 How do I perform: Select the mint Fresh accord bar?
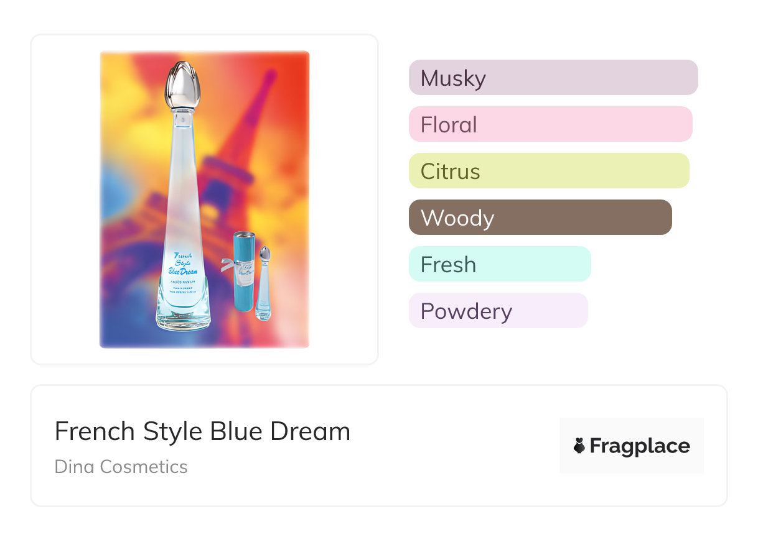[x=499, y=264]
